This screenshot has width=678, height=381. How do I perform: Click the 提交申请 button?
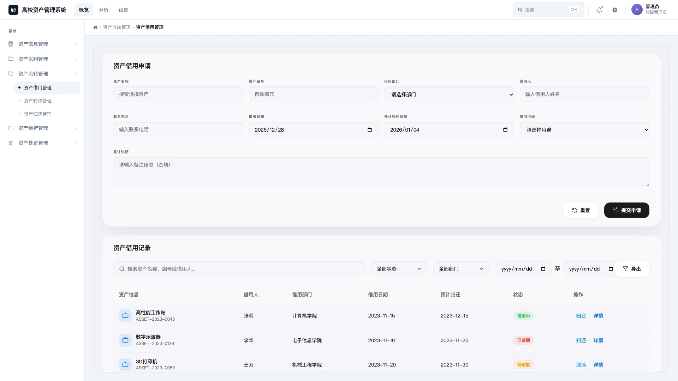tap(626, 210)
